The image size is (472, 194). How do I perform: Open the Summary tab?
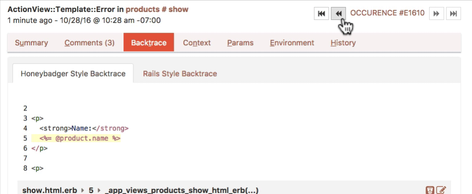(x=31, y=43)
